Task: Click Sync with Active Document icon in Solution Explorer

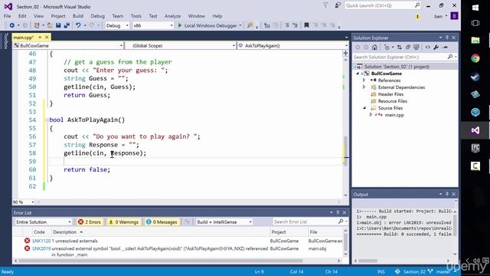Action: [400, 48]
